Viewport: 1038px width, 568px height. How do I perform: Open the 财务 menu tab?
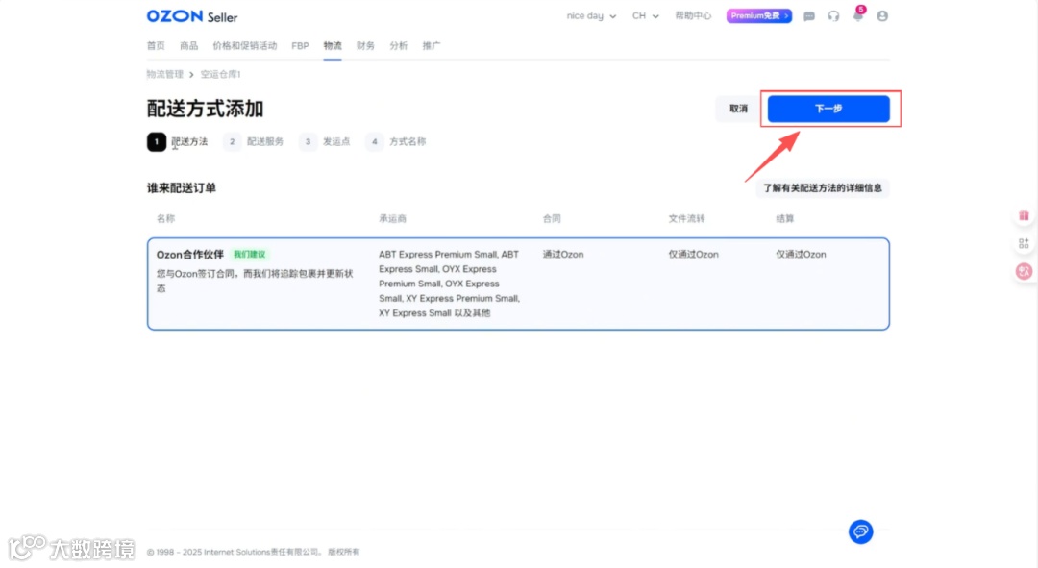pyautogui.click(x=365, y=46)
